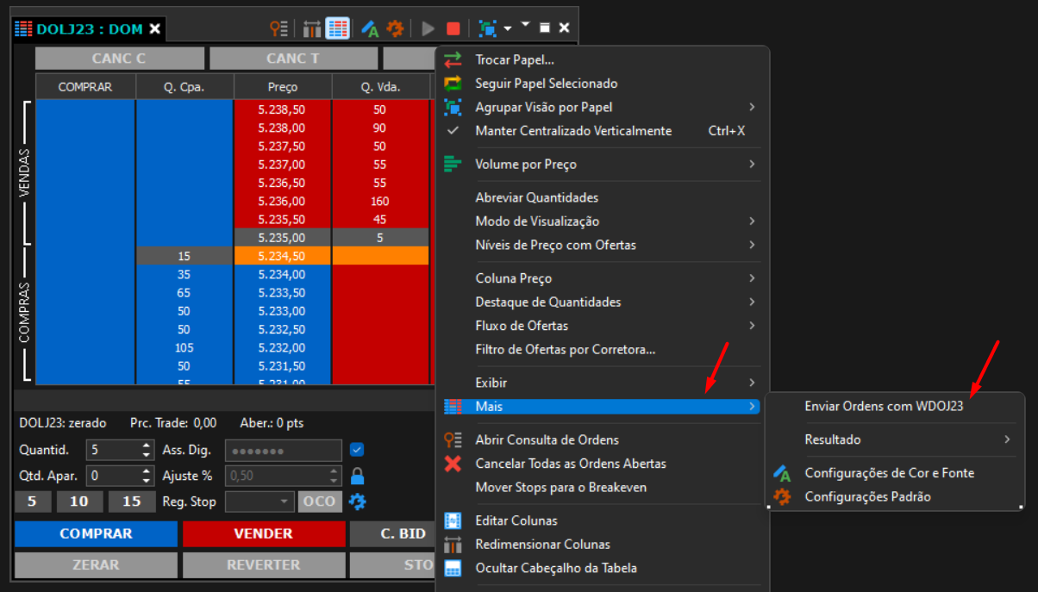The image size is (1038, 592).
Task: Click the red VENDER button
Action: 264,533
